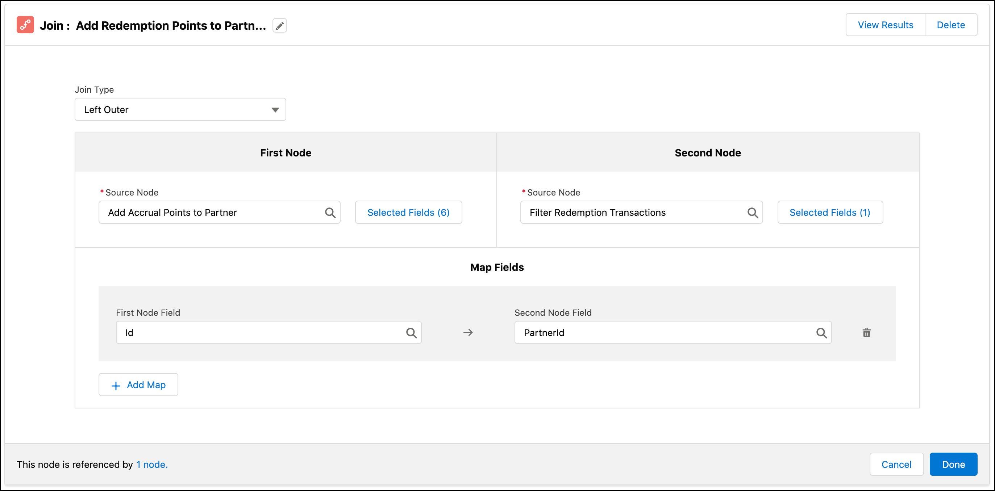Click Delete button to remove this node

[952, 25]
